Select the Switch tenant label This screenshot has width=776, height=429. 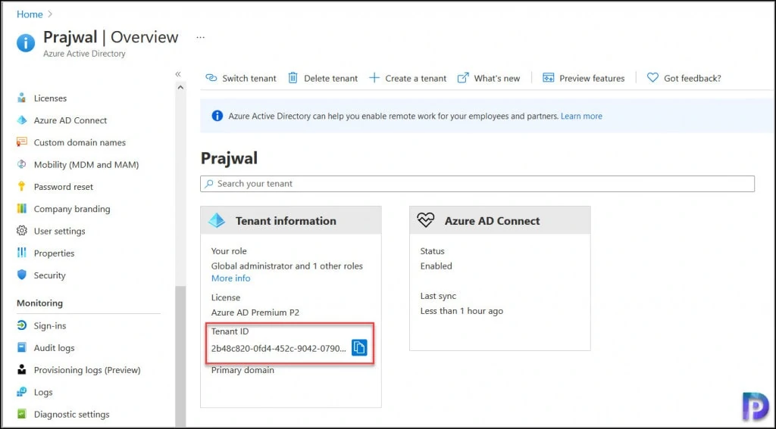[249, 78]
